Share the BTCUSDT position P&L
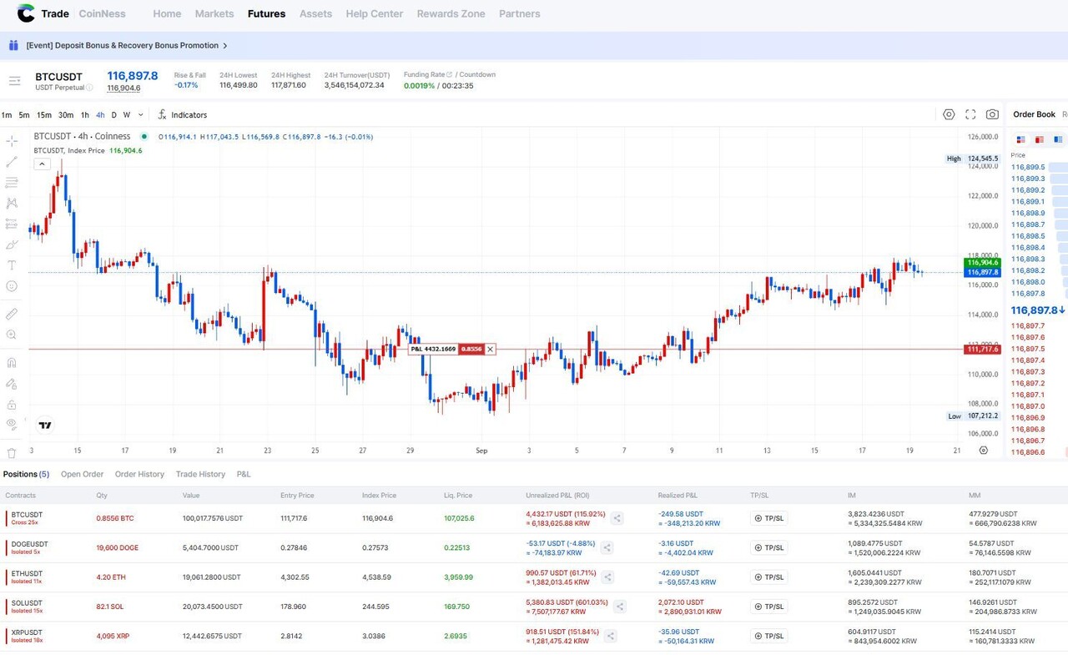1068x655 pixels. tap(617, 518)
